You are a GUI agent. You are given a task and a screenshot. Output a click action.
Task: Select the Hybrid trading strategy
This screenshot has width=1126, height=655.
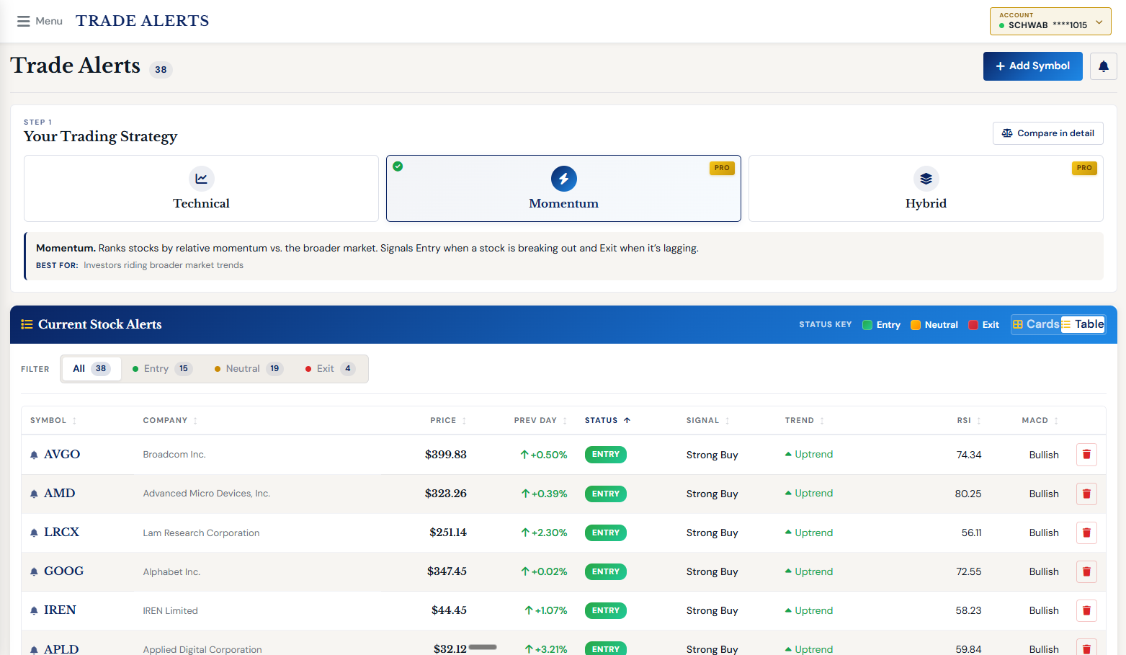pos(925,189)
